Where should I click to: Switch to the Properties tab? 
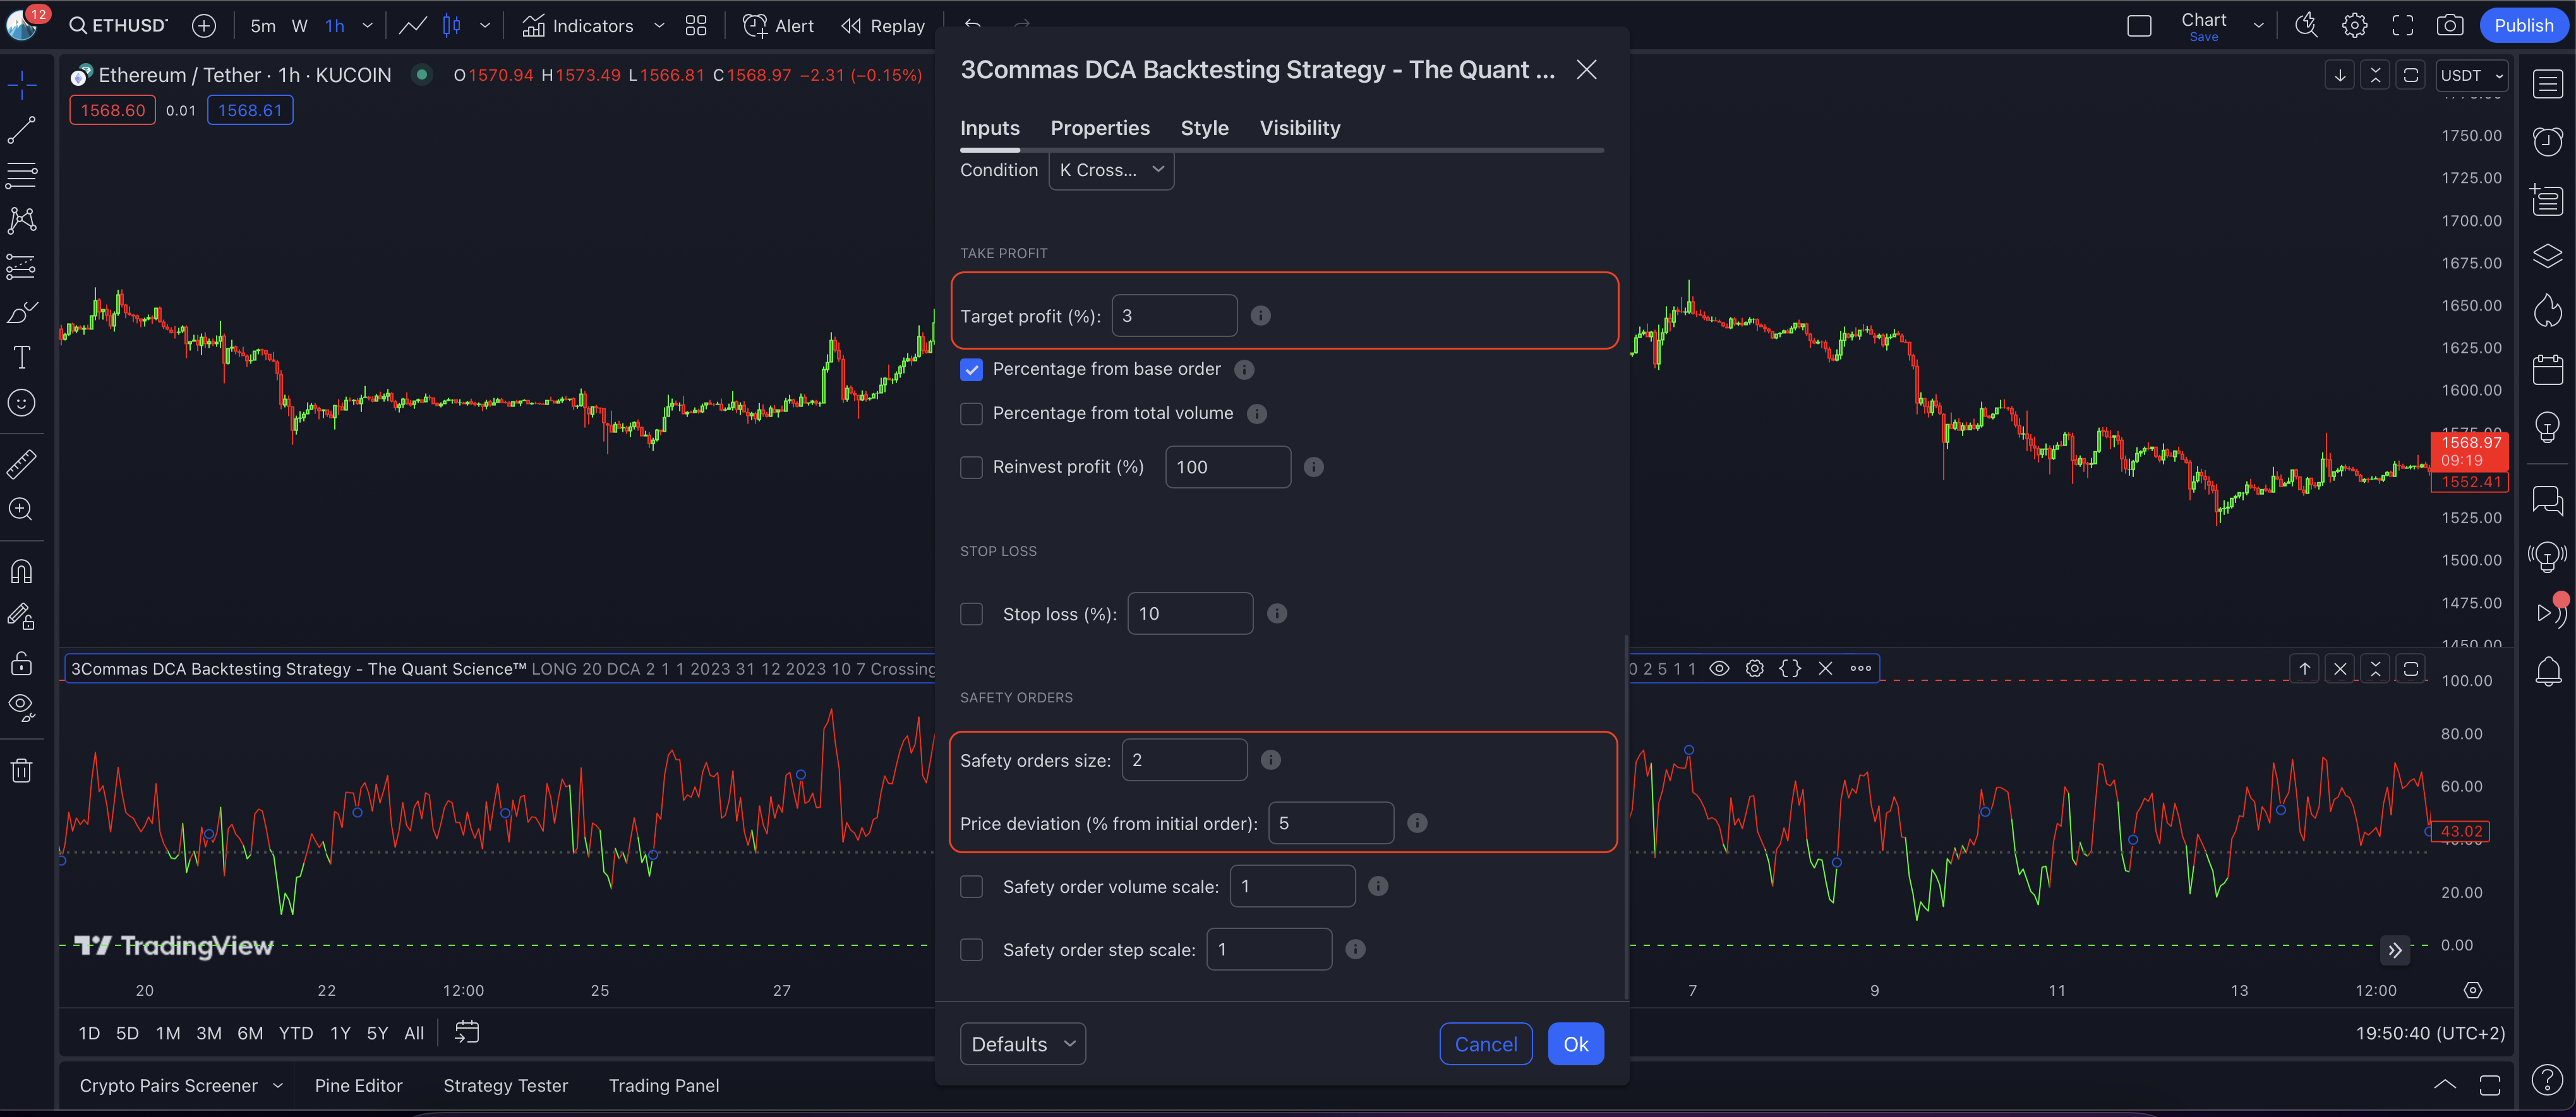click(x=1099, y=128)
